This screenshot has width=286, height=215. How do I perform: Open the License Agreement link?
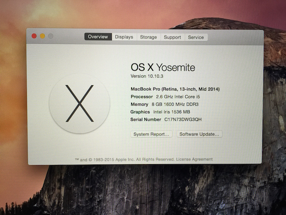[x=194, y=159]
